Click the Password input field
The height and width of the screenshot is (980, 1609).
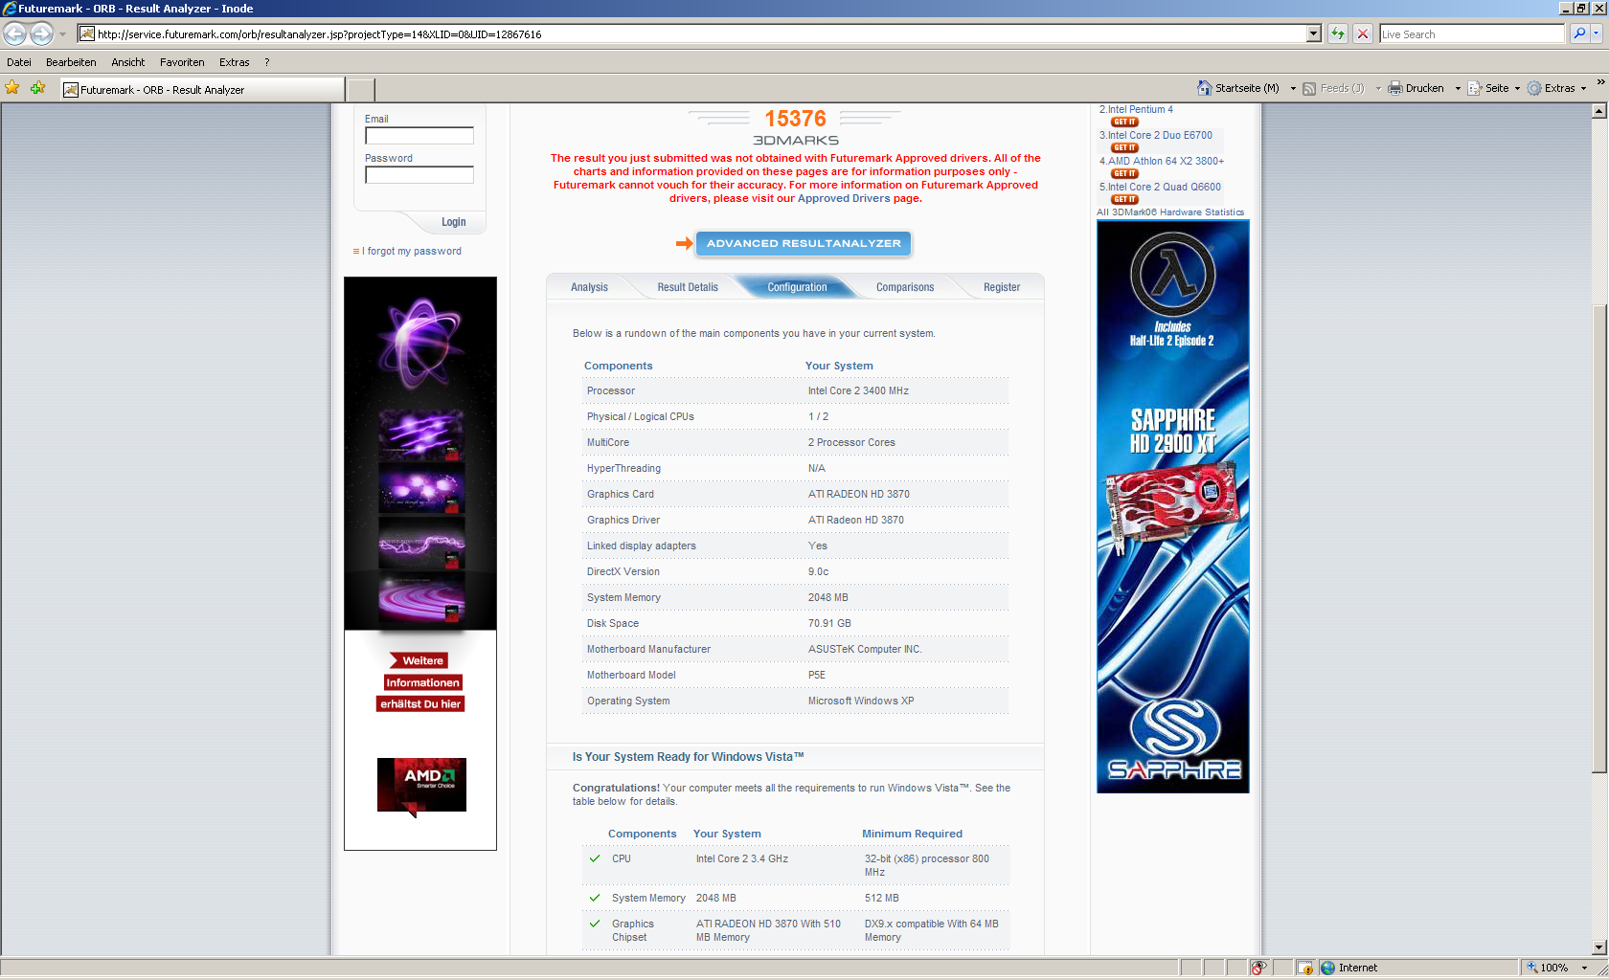[419, 175]
